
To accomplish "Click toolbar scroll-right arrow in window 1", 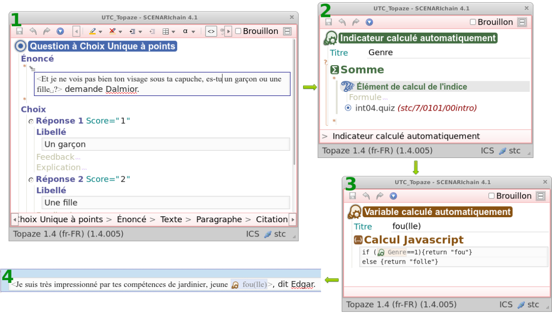I will point(228,31).
